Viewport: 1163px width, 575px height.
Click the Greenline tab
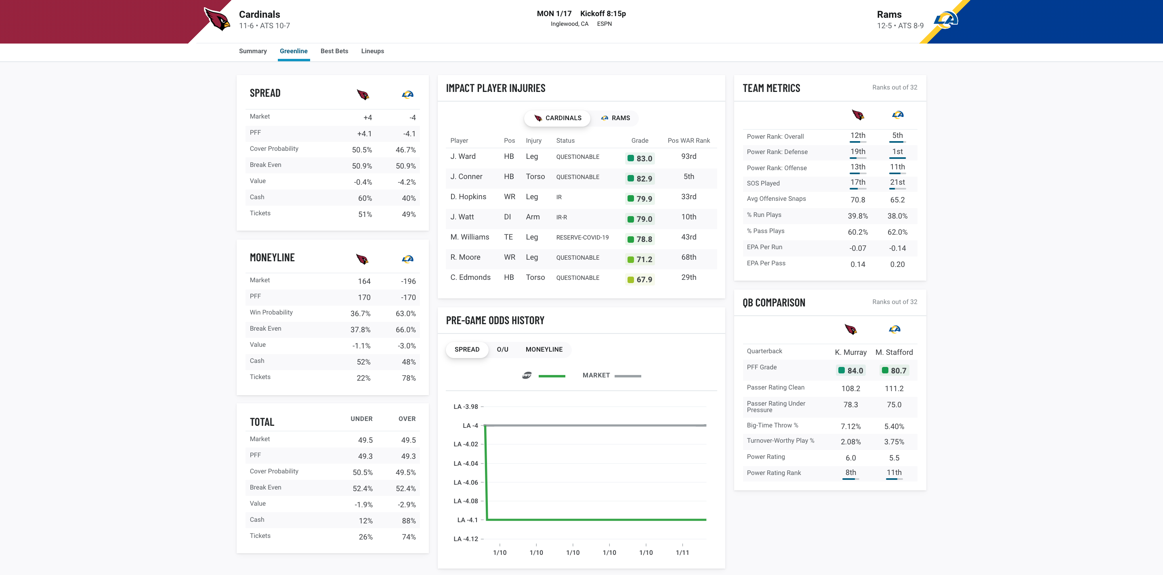pos(293,50)
